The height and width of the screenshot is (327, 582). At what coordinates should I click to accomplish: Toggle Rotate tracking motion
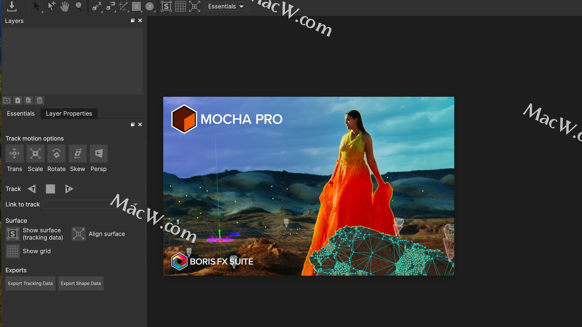(56, 154)
